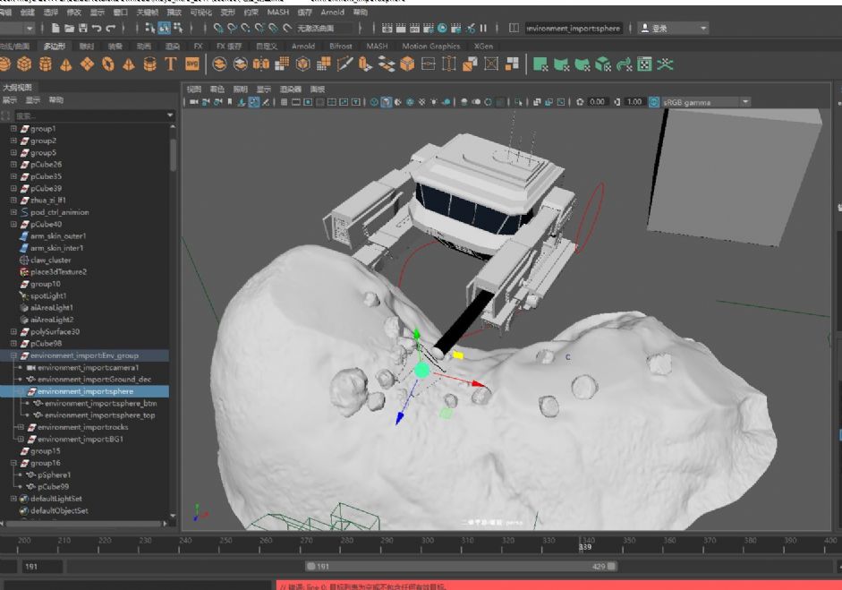Image resolution: width=842 pixels, height=590 pixels.
Task: Switch to the Bifrost shelf tab
Action: pos(340,47)
